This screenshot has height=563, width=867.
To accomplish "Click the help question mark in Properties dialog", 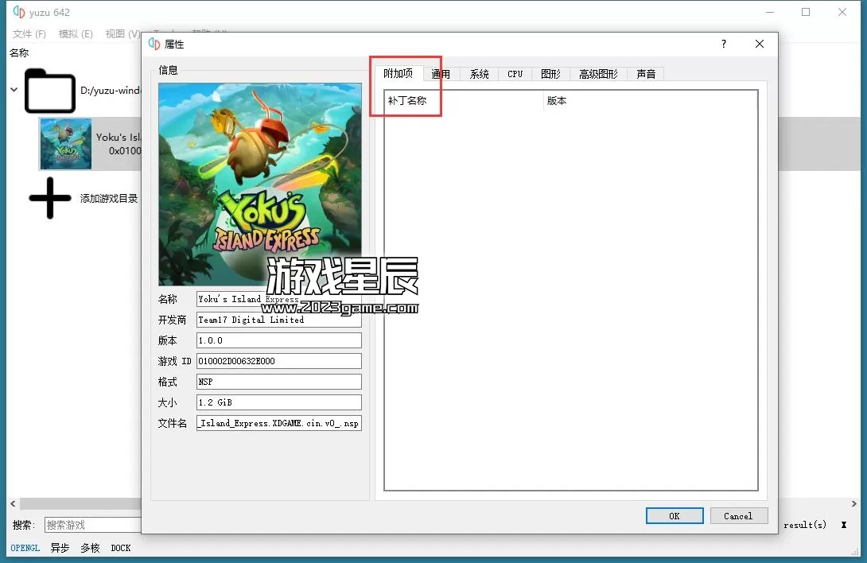I will [x=723, y=45].
